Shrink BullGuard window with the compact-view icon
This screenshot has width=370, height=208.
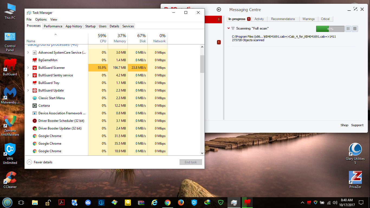[355, 9]
